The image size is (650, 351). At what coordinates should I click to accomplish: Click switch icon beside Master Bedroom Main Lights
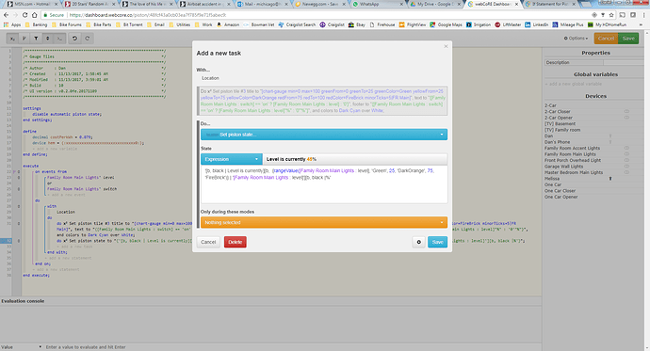coord(626,172)
